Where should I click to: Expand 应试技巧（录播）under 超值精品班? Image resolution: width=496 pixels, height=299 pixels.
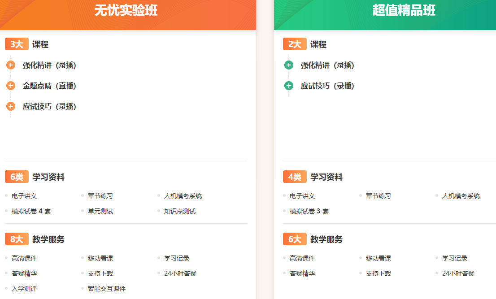point(288,86)
